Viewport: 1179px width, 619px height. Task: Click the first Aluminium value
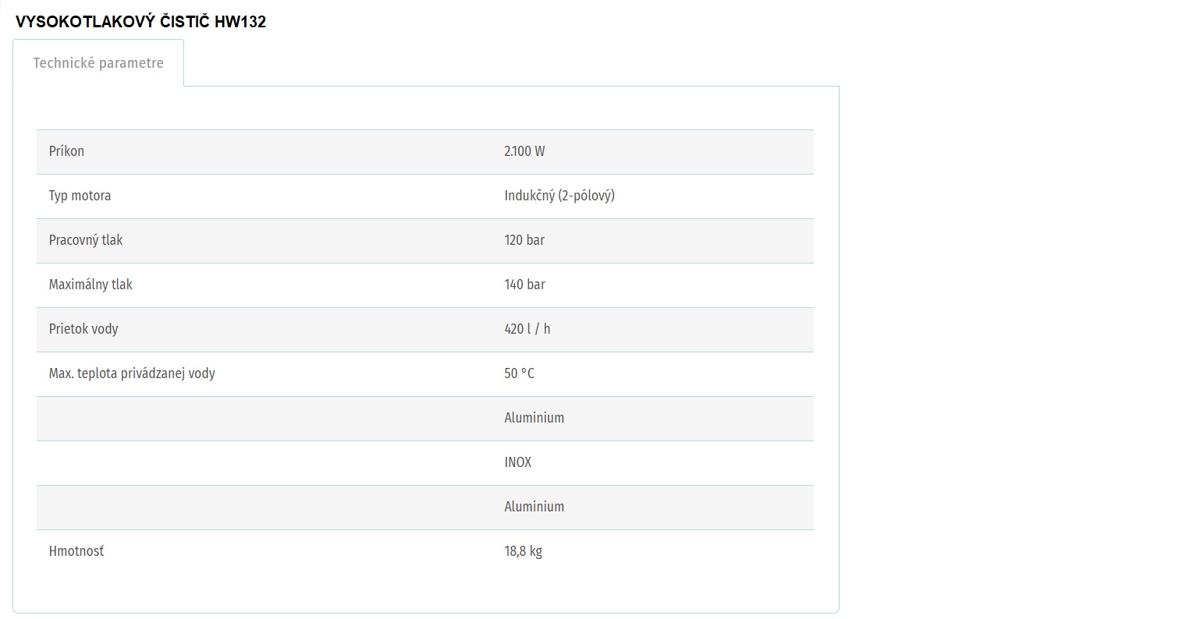(x=534, y=418)
